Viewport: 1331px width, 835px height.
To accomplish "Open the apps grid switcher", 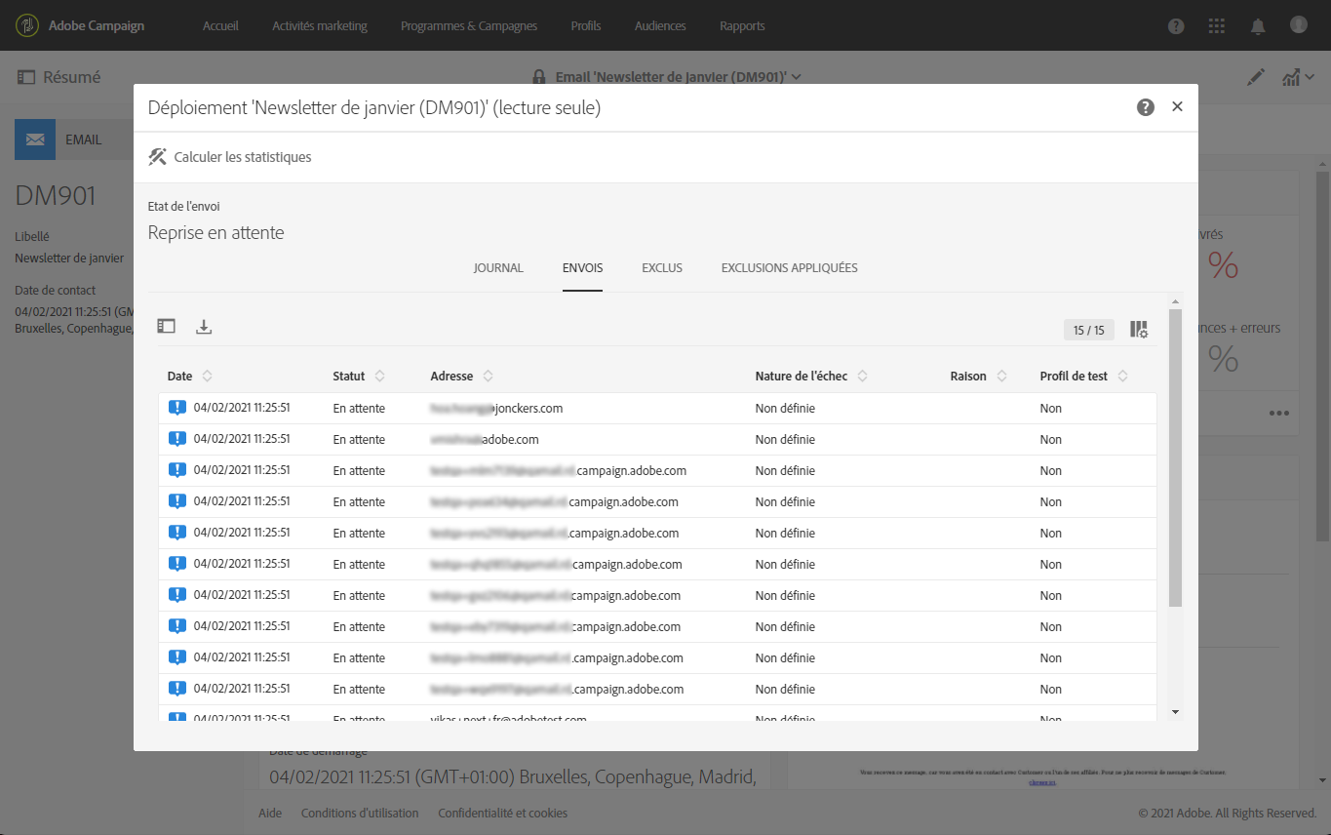I will pyautogui.click(x=1217, y=26).
